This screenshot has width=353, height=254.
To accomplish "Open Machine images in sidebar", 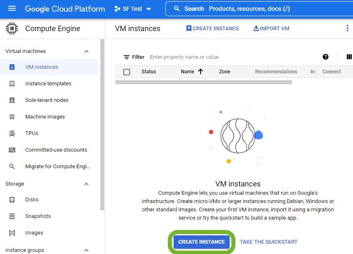I will 45,117.
